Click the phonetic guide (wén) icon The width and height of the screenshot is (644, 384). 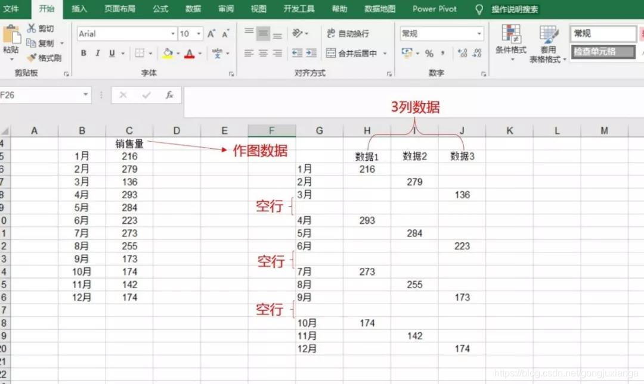[217, 54]
